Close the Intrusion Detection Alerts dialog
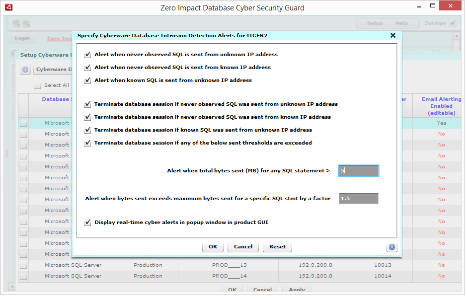The width and height of the screenshot is (467, 298). click(x=392, y=36)
